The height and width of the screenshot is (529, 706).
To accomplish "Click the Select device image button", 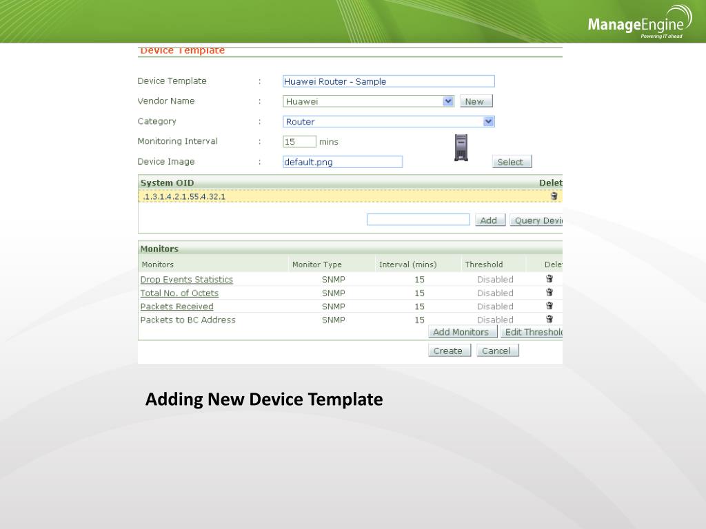I will [512, 162].
